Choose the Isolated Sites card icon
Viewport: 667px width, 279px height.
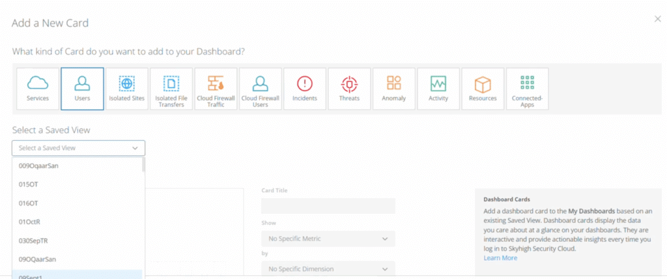[x=126, y=89]
